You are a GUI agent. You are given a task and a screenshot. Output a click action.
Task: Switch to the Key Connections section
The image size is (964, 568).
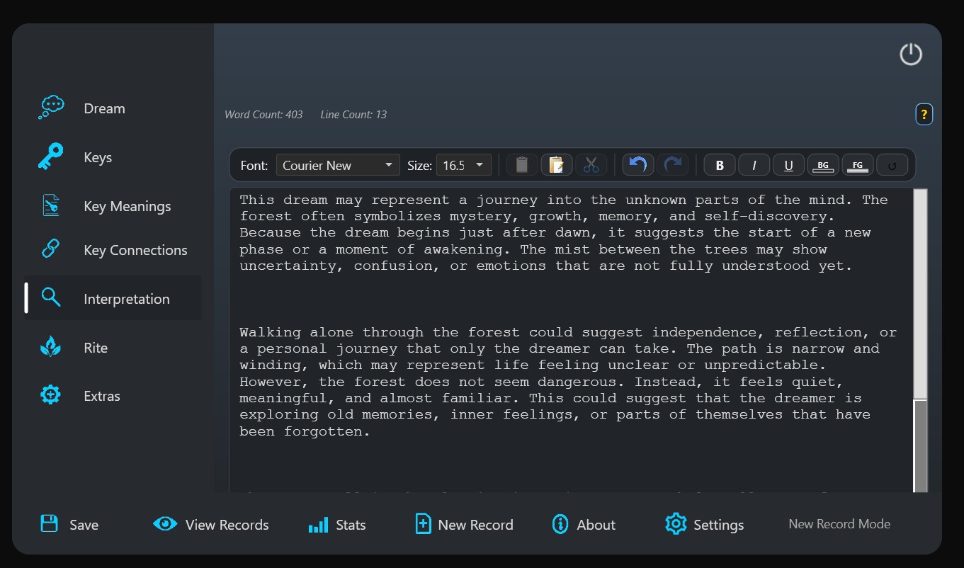coord(113,250)
